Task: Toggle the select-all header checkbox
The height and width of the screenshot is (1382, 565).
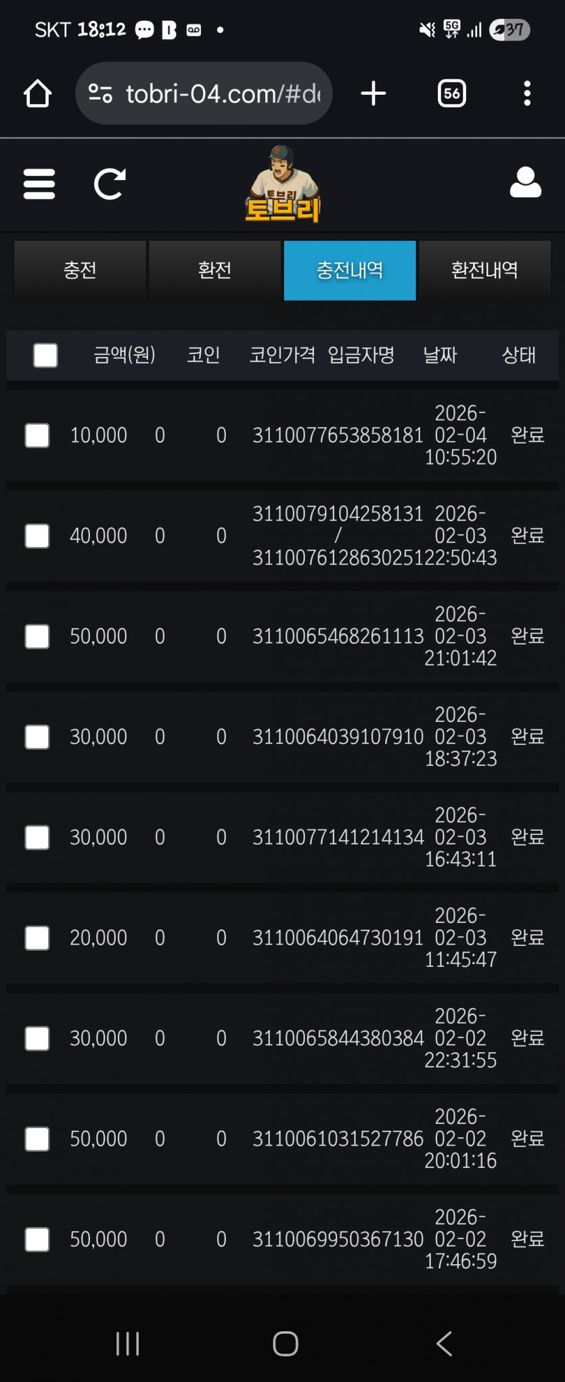Action: [x=45, y=355]
